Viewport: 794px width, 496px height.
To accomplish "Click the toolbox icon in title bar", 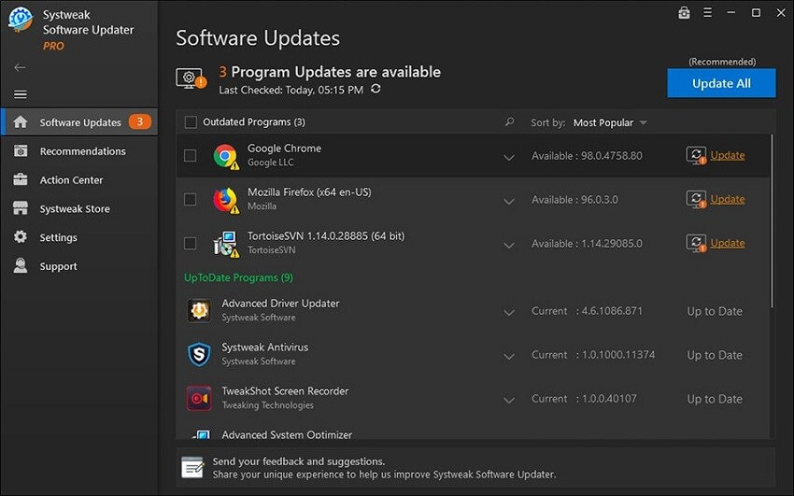I will [684, 13].
